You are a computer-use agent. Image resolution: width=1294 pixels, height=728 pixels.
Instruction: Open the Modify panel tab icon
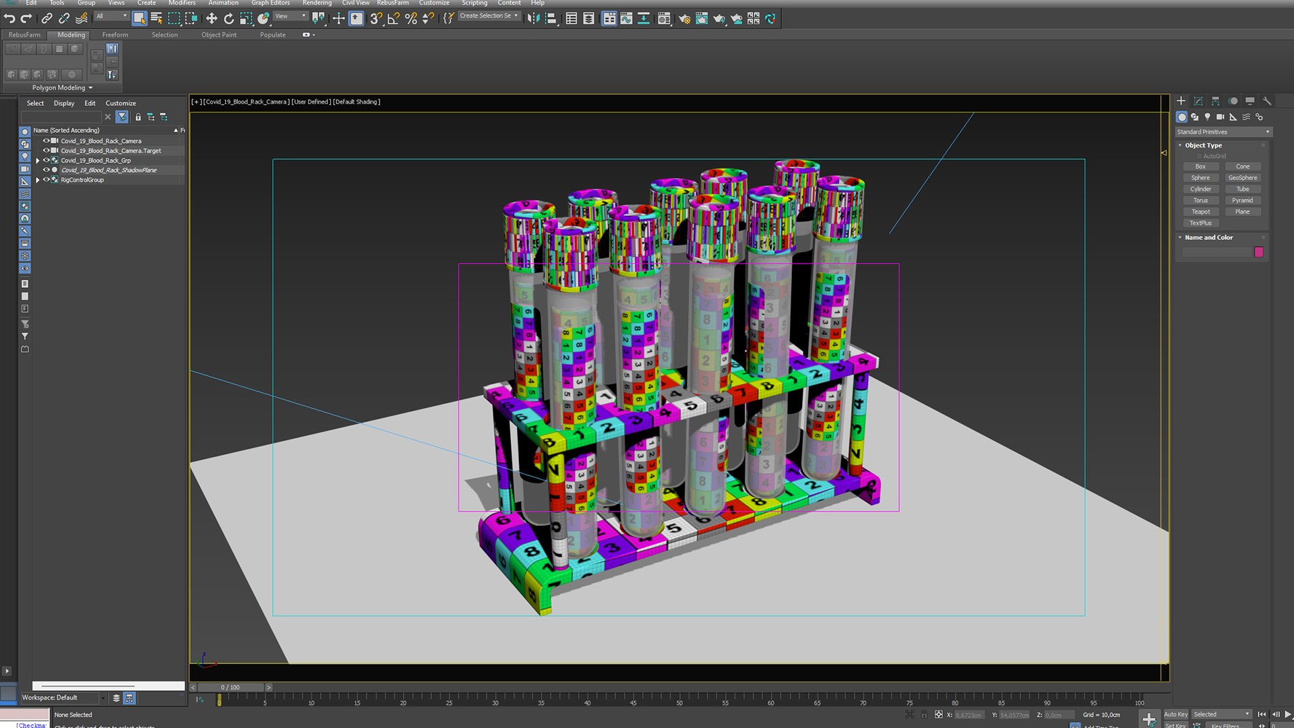(1198, 101)
